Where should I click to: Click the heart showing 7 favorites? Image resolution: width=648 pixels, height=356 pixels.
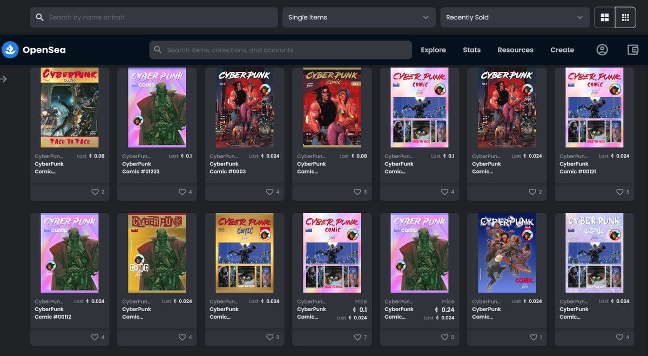(357, 337)
